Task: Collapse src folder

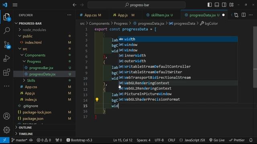Action: coord(25,49)
